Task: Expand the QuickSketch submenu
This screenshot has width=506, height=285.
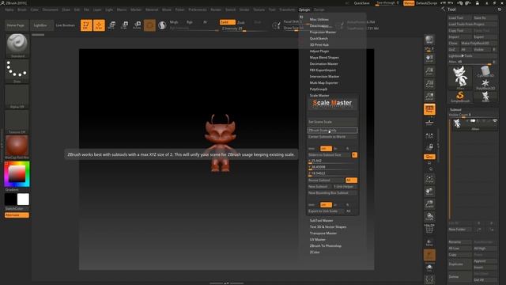Action: (319, 39)
